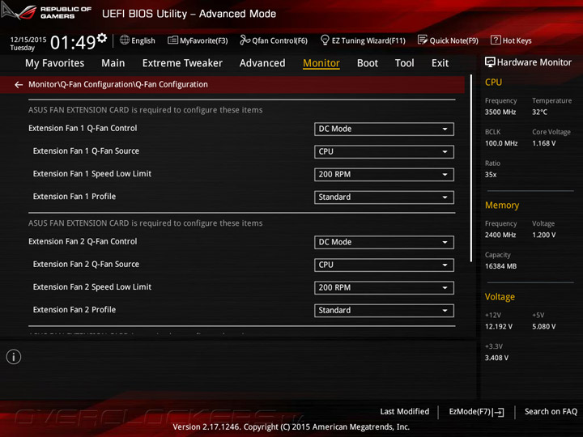Click the 12/15/2015 date
The width and height of the screenshot is (583, 437).
28,40
